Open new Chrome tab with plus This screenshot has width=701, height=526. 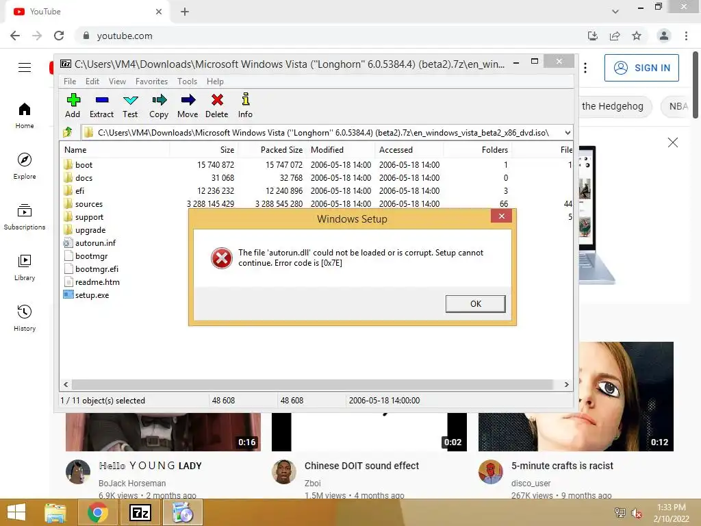185,12
